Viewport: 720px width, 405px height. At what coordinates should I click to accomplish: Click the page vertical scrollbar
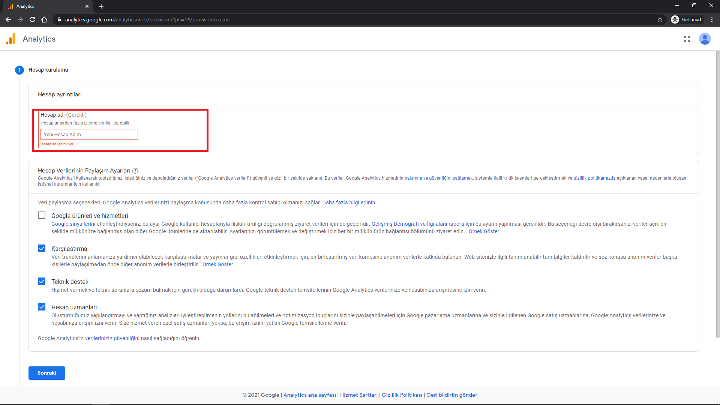718,194
